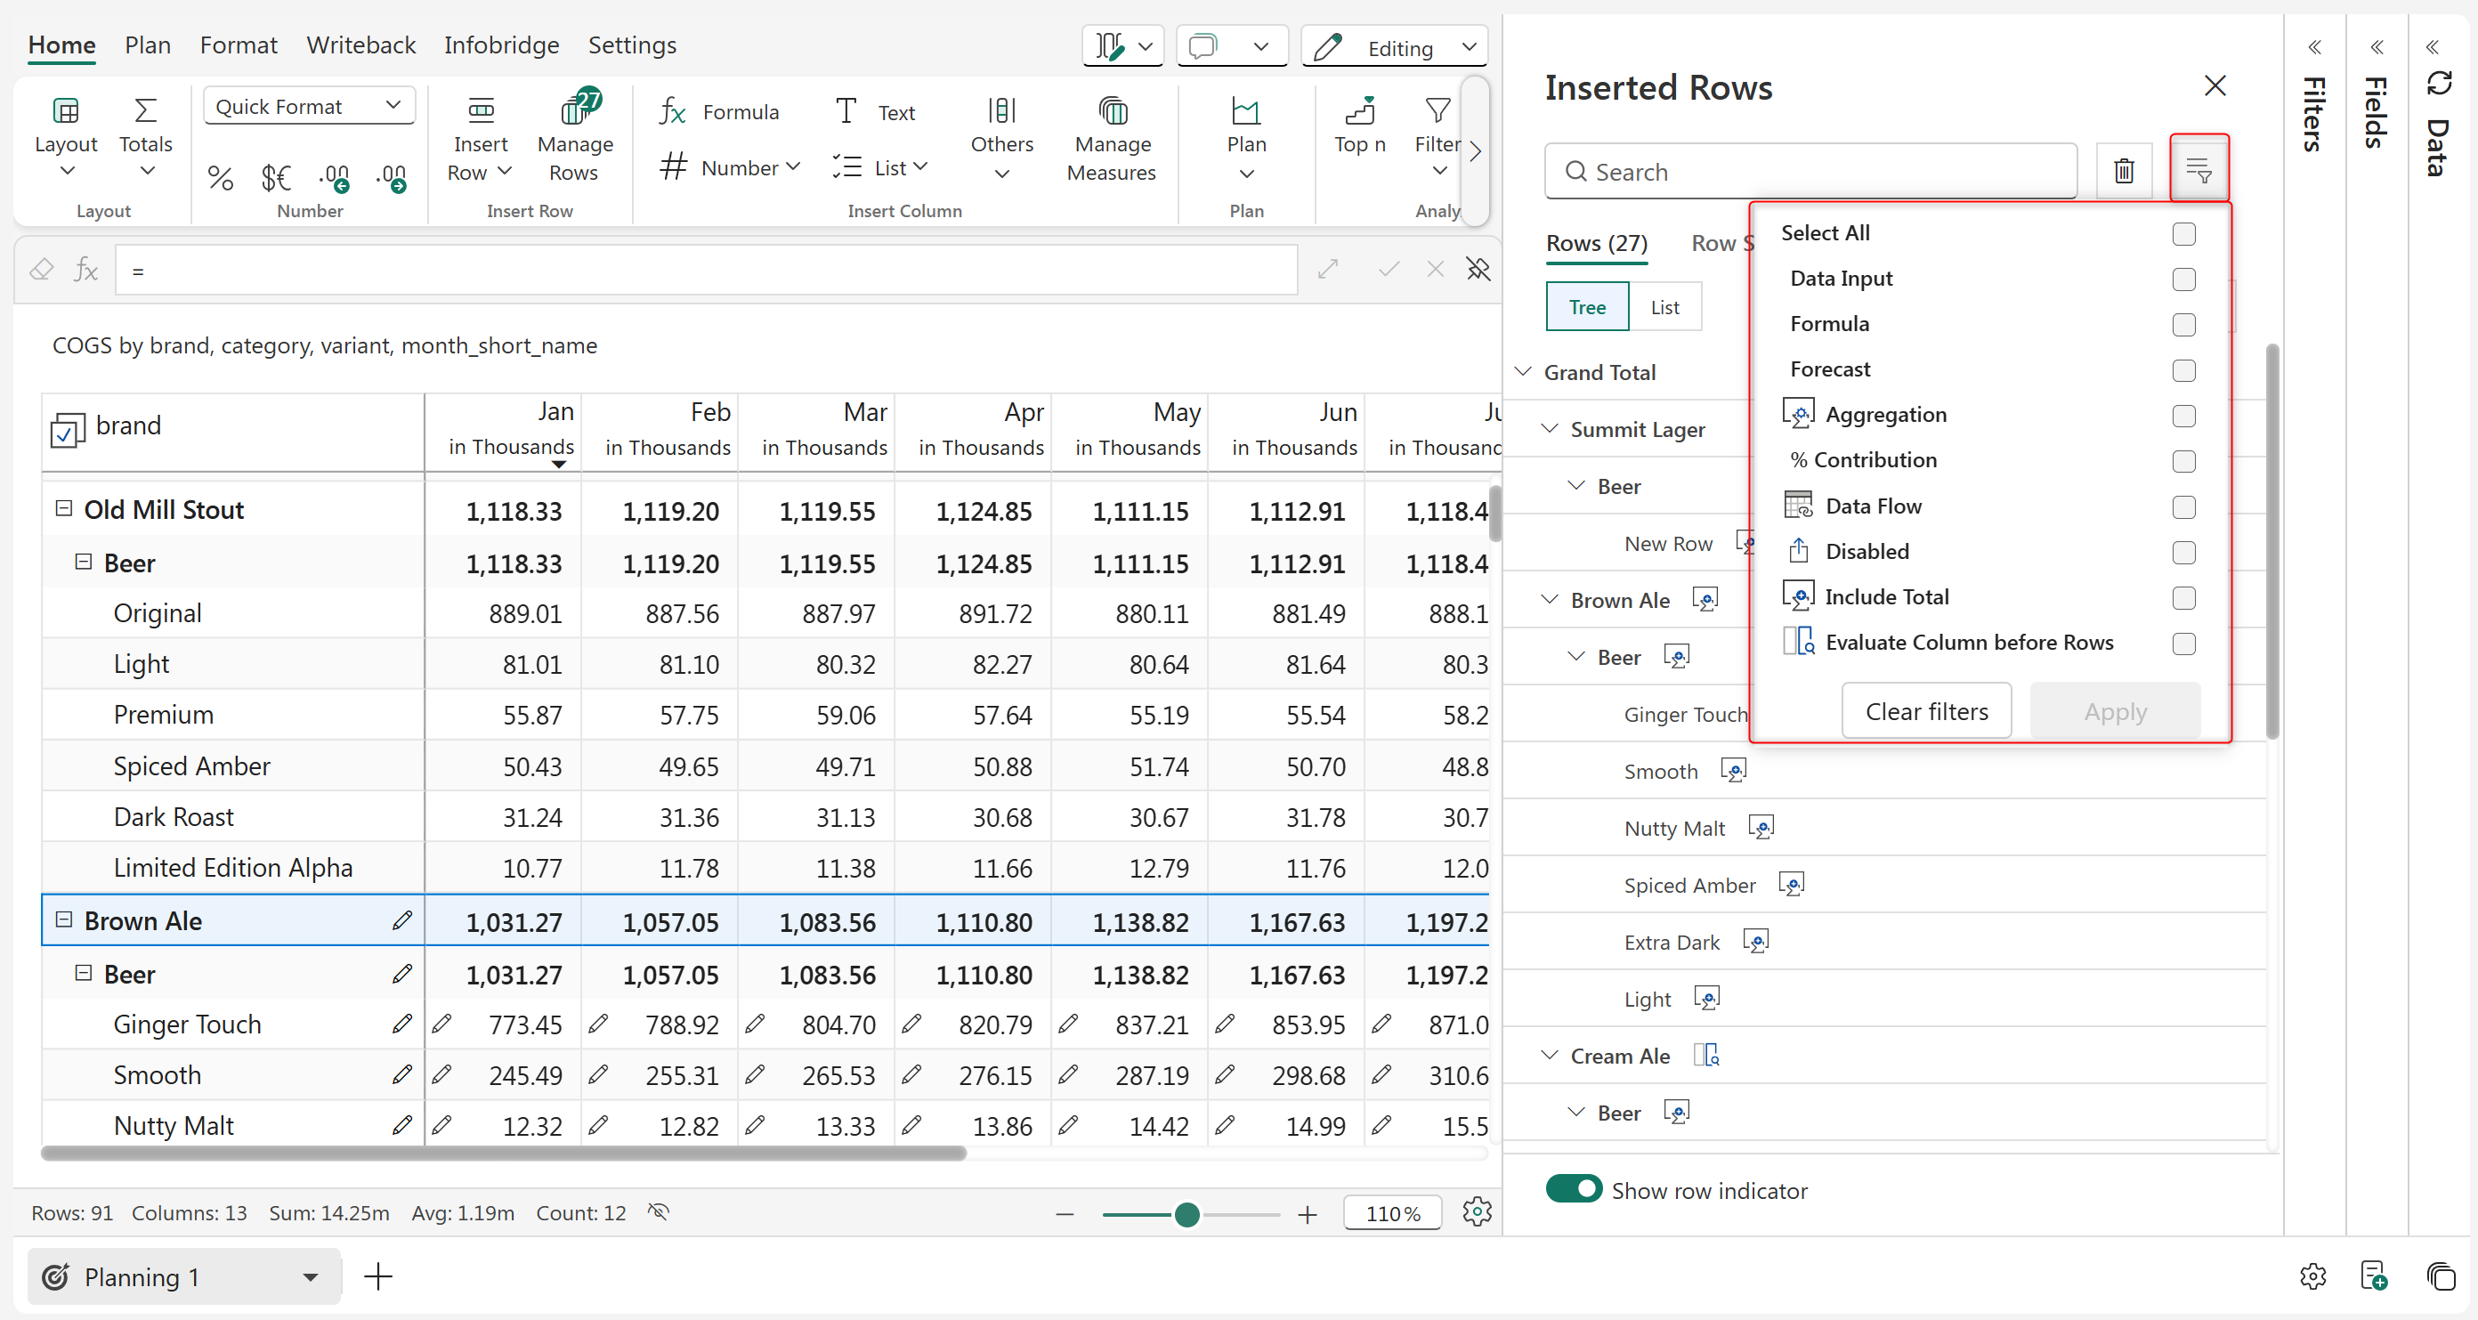This screenshot has width=2478, height=1320.
Task: Switch to the Writeback tab
Action: tap(360, 45)
